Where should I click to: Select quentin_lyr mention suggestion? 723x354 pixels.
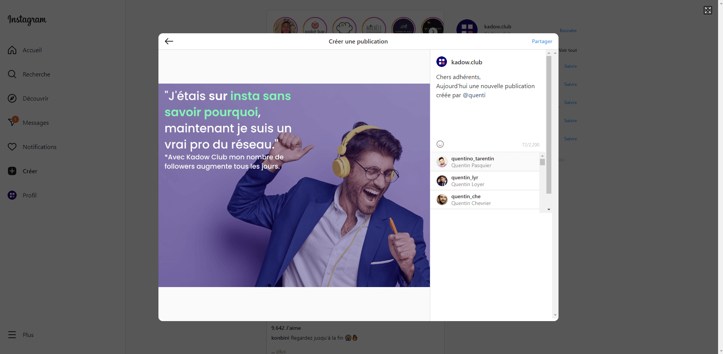click(x=485, y=181)
